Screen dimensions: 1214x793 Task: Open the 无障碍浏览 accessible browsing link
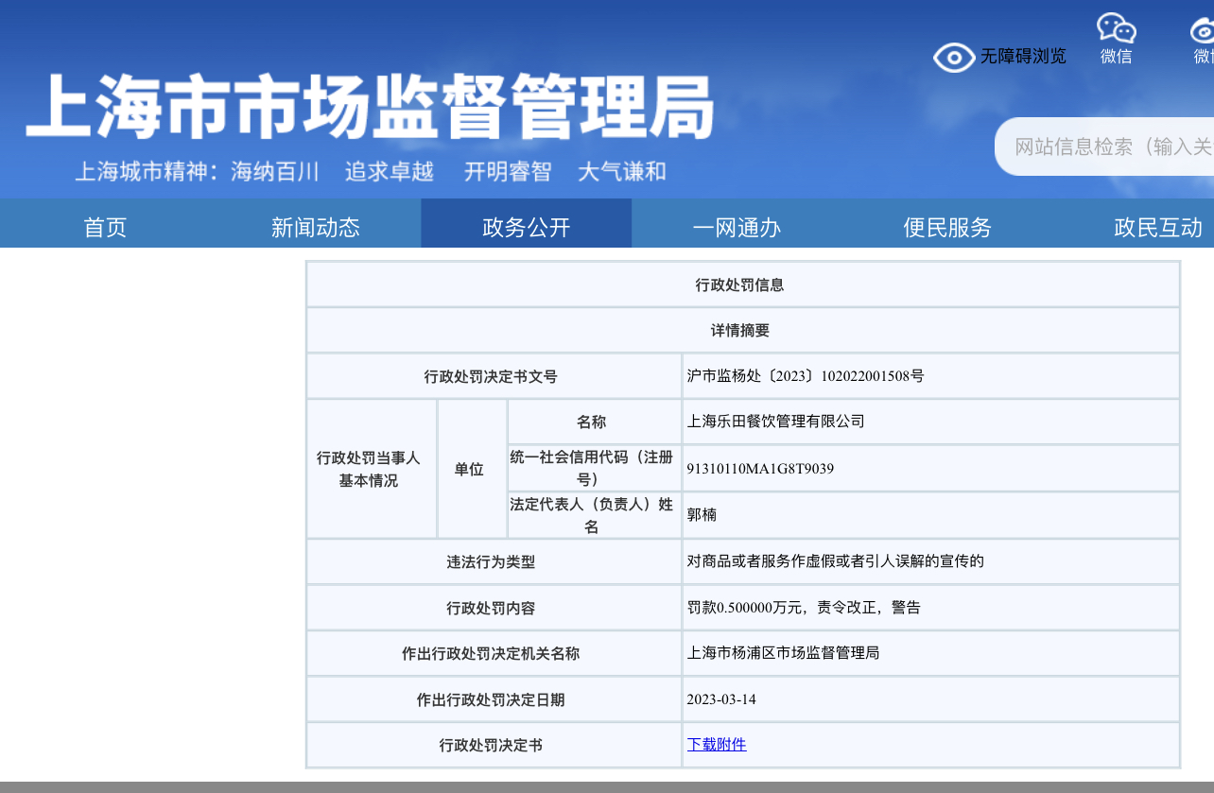pos(1022,57)
